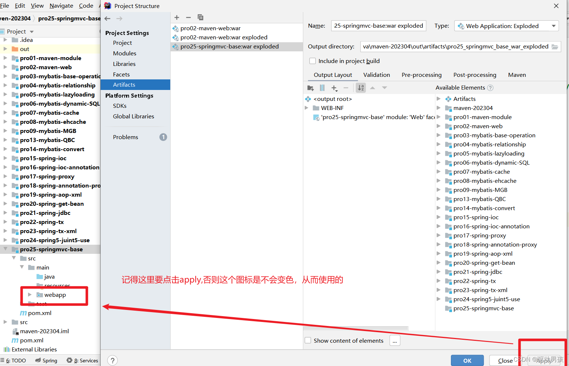Viewport: 569px width, 366px height.
Task: Enable Show content of elements
Action: 308,340
